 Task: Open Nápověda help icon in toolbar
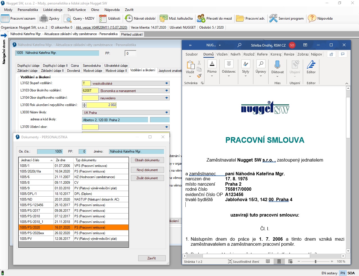tap(312, 19)
